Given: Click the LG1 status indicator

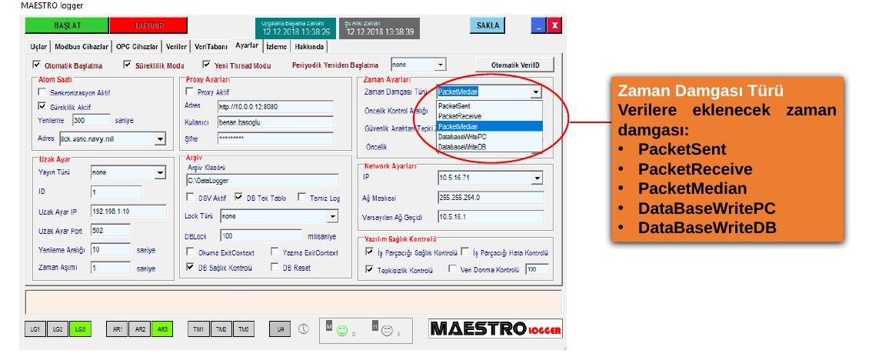Looking at the screenshot, I should point(35,329).
